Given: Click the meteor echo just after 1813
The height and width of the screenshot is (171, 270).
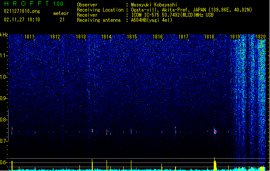Looking at the screenshot, I should (92, 131).
